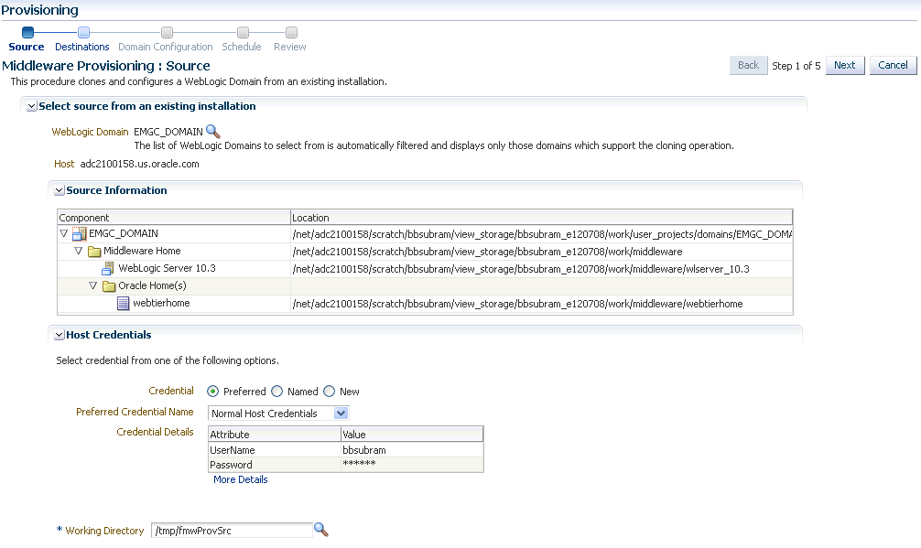Select the Oracle Home(s) tree row label
This screenshot has height=548, width=921.
(x=152, y=285)
